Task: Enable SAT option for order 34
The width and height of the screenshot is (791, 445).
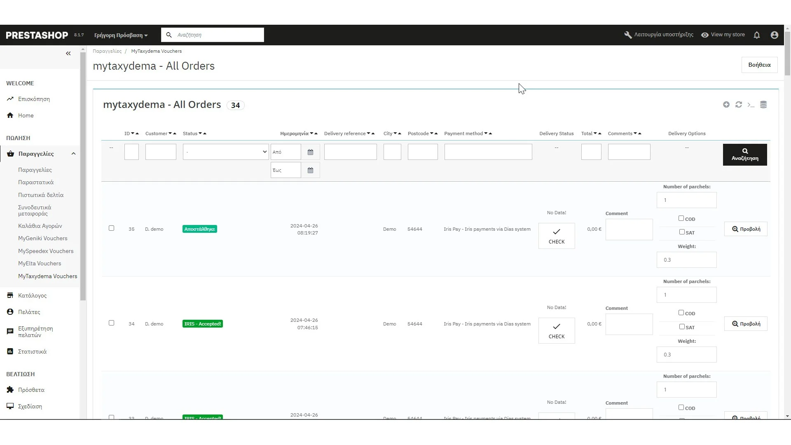Action: pyautogui.click(x=682, y=327)
